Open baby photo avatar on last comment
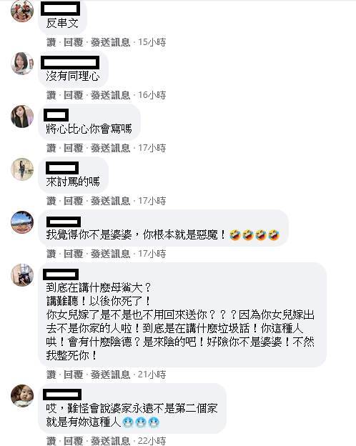356x446 pixels. tap(22, 396)
